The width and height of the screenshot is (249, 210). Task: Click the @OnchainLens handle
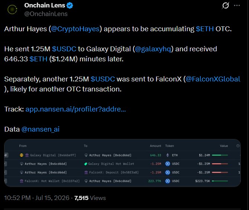pyautogui.click(x=46, y=14)
